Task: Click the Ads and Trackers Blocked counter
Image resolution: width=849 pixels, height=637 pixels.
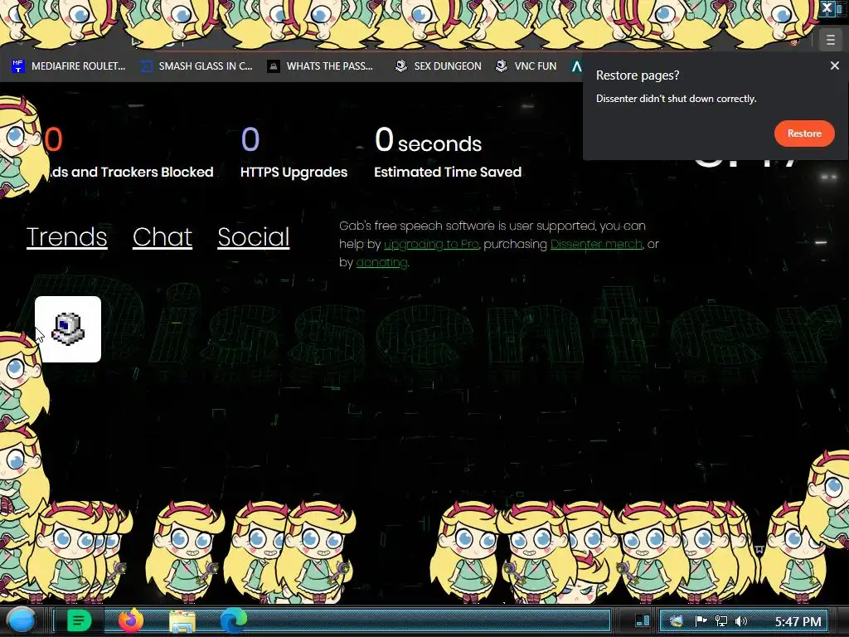Action: [x=129, y=153]
